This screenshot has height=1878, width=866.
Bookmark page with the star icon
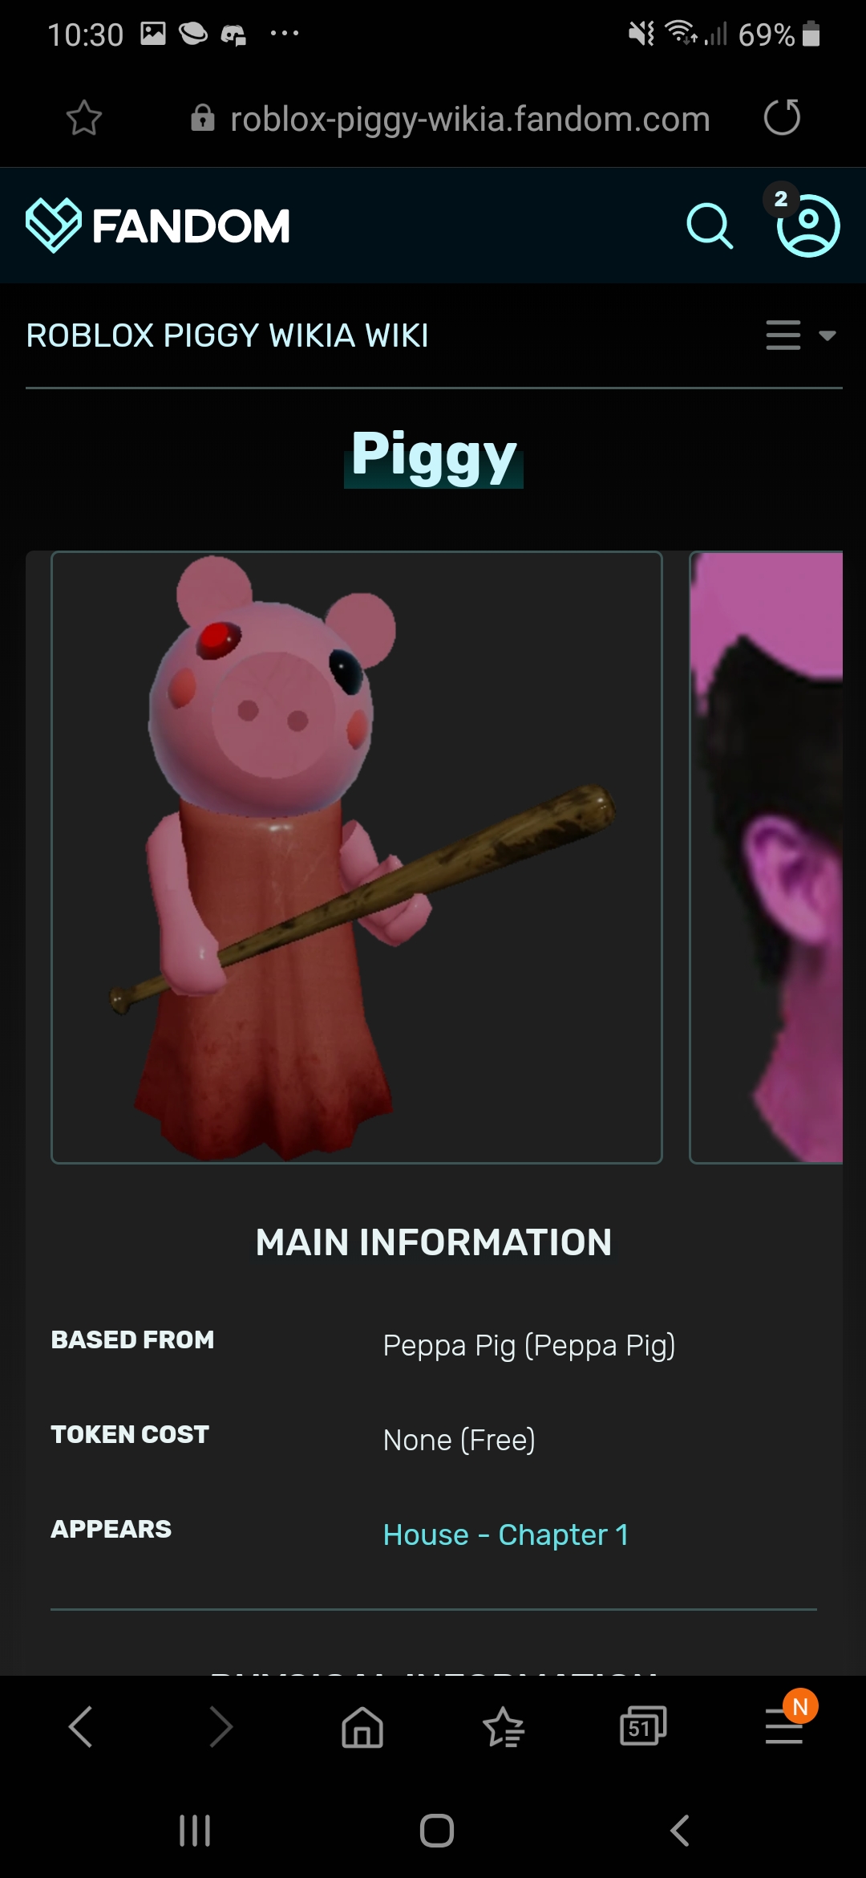click(84, 119)
